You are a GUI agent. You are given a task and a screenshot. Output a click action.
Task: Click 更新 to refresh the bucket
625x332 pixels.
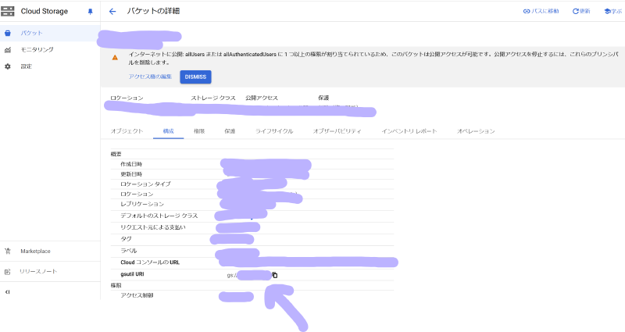tap(581, 12)
